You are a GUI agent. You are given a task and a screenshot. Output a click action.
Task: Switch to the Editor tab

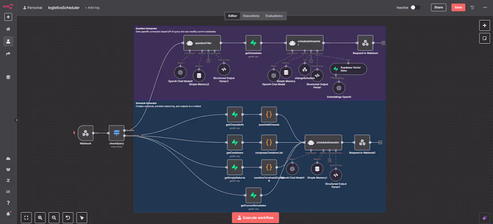point(233,16)
